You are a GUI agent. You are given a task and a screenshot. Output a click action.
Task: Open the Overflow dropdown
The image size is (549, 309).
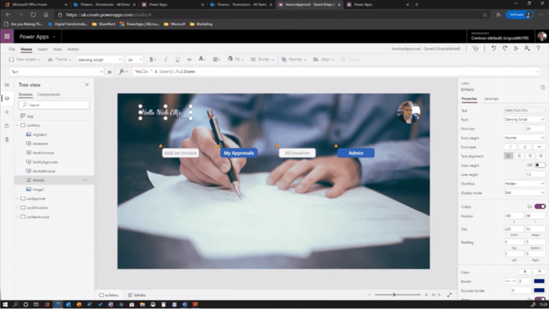[x=525, y=183]
